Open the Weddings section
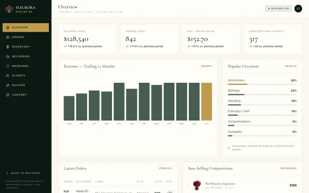 pyautogui.click(x=26, y=66)
